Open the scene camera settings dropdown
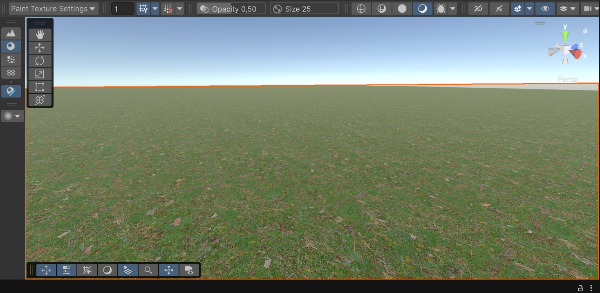 pyautogui.click(x=591, y=9)
